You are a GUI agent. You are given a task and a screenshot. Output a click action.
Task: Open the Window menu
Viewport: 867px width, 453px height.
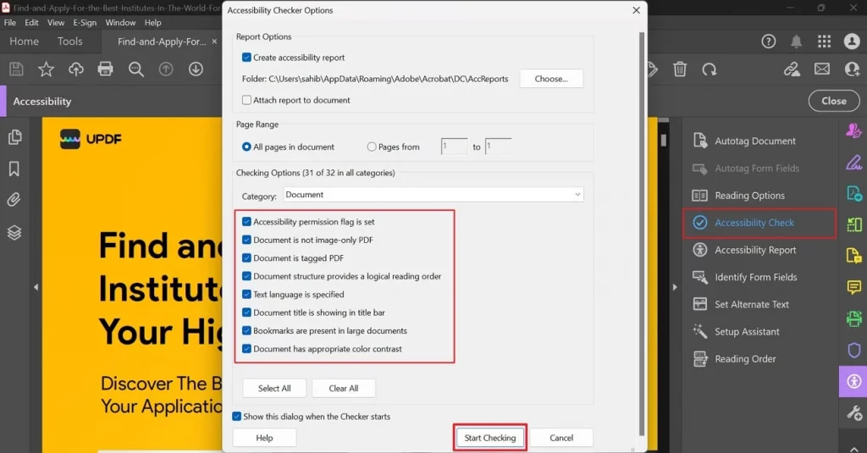point(120,23)
